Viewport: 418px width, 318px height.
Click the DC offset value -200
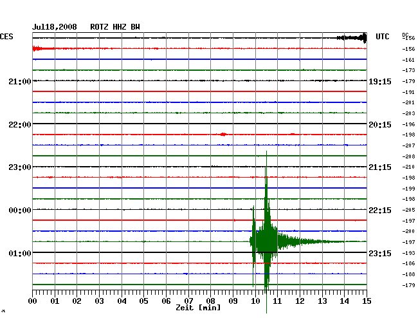click(408, 231)
